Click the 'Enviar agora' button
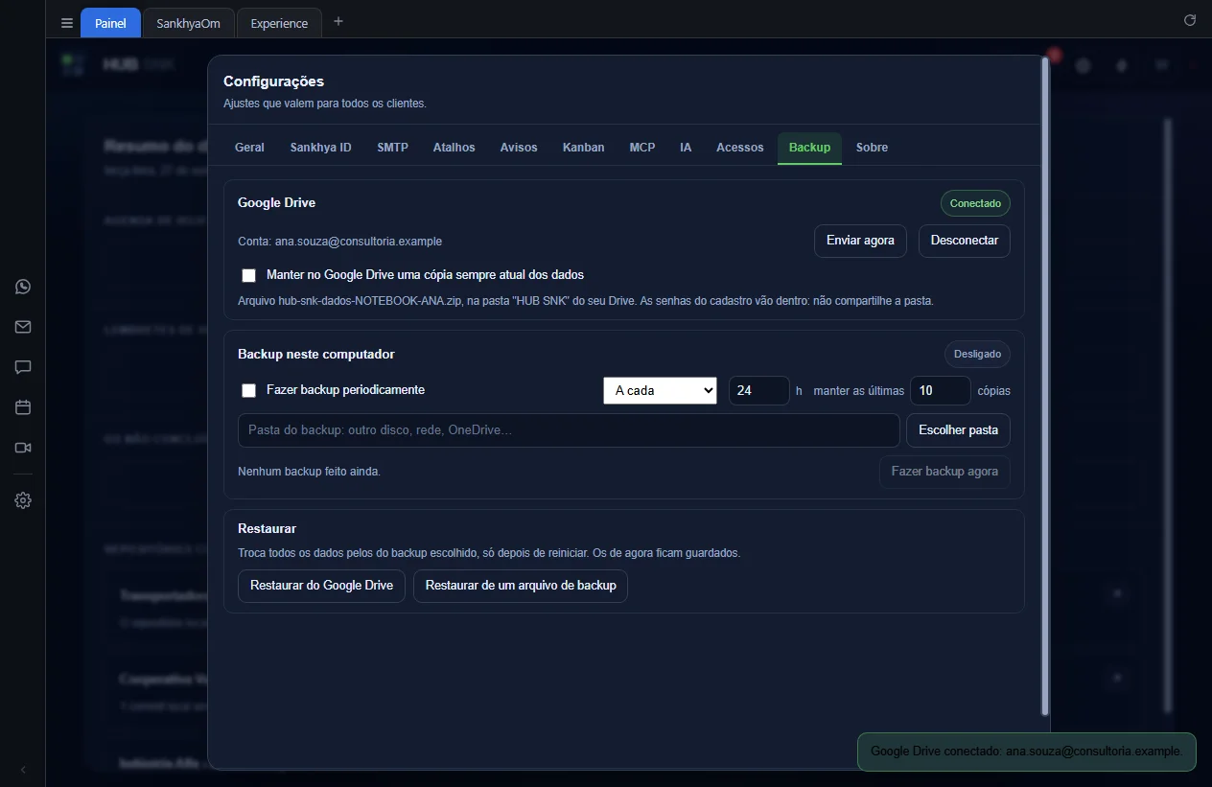Viewport: 1212px width, 787px height. 860,241
